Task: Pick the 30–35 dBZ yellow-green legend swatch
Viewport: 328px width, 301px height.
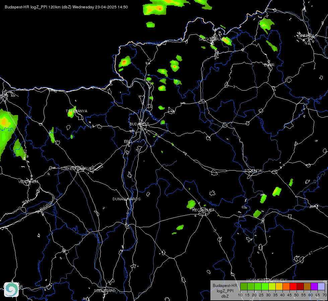Action: coord(272,286)
